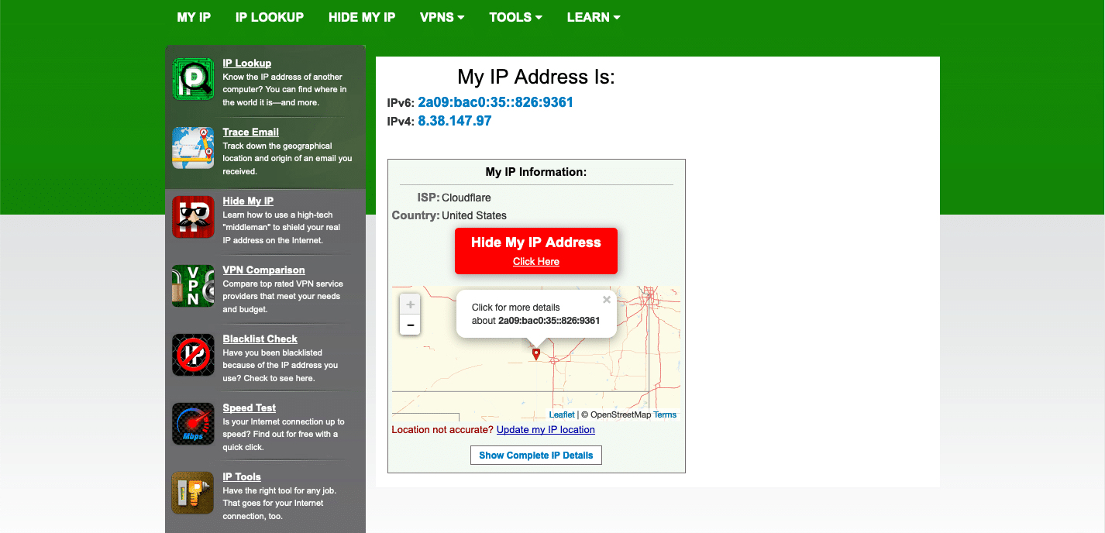Click the IPv6 address link
Screen dimensions: 1105x533
tap(495, 102)
